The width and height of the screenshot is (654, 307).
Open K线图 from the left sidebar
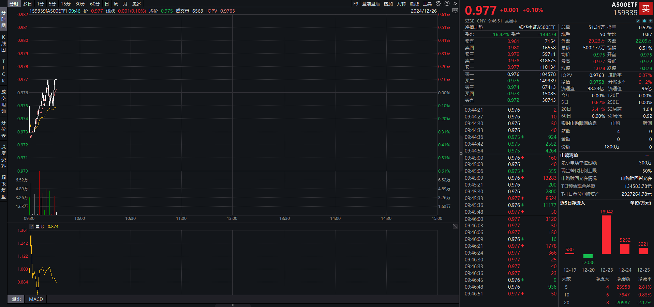tap(3, 44)
